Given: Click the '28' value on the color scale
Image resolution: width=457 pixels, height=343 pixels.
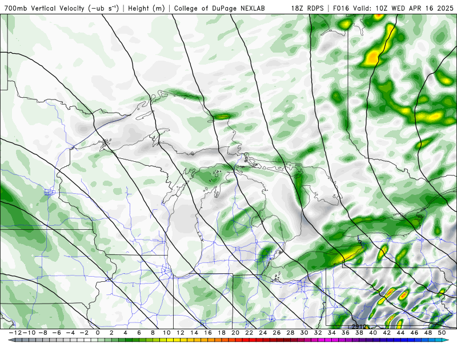Looking at the screenshot, I should 290,333.
